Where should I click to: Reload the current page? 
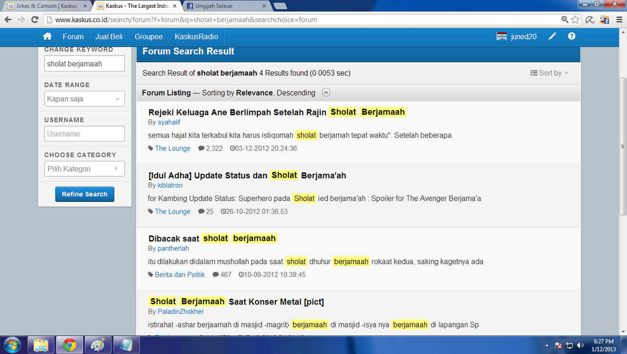click(x=34, y=20)
